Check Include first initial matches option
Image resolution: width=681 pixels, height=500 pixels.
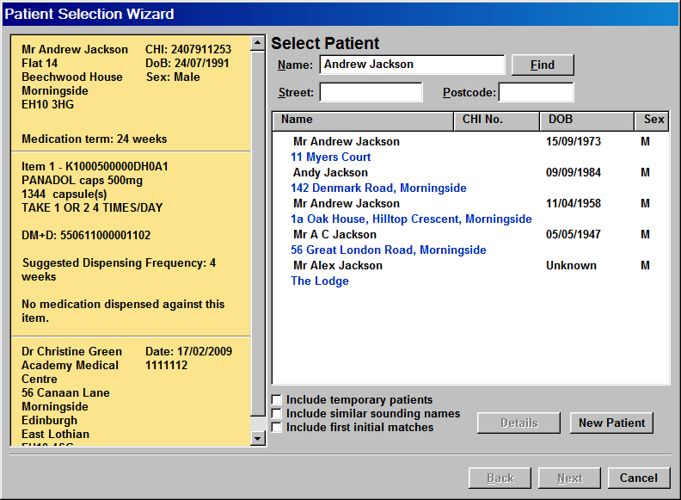[276, 427]
